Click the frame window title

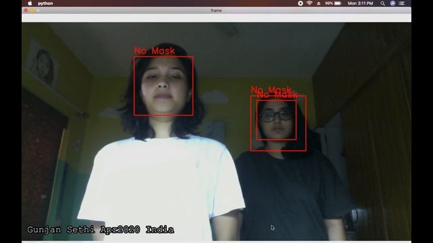coord(216,11)
